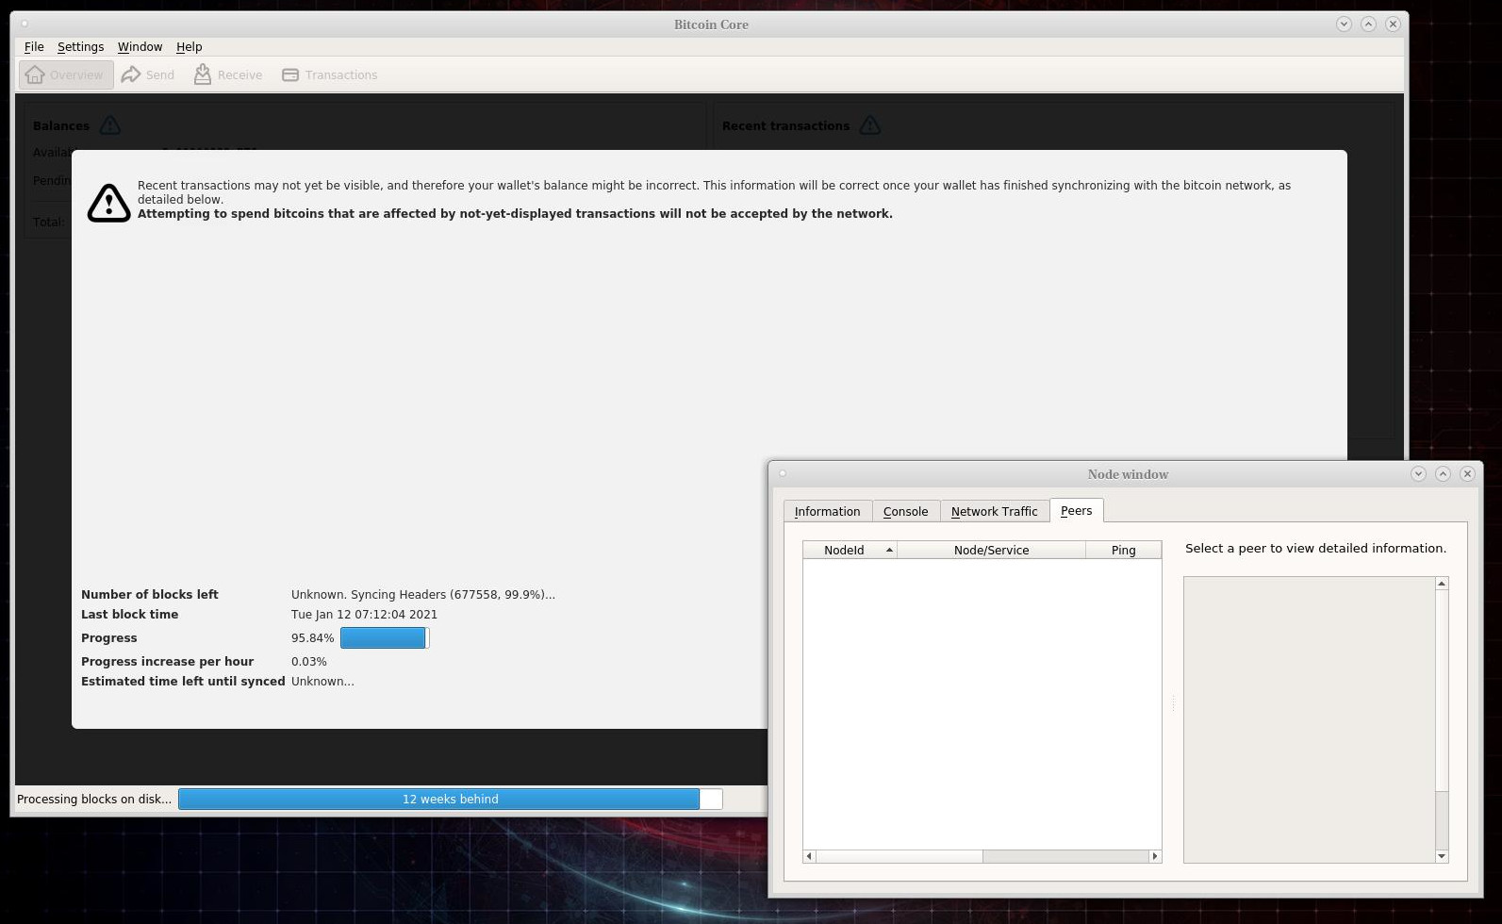Click the 12 weeks behind progress bar
The height and width of the screenshot is (924, 1502).
(450, 799)
